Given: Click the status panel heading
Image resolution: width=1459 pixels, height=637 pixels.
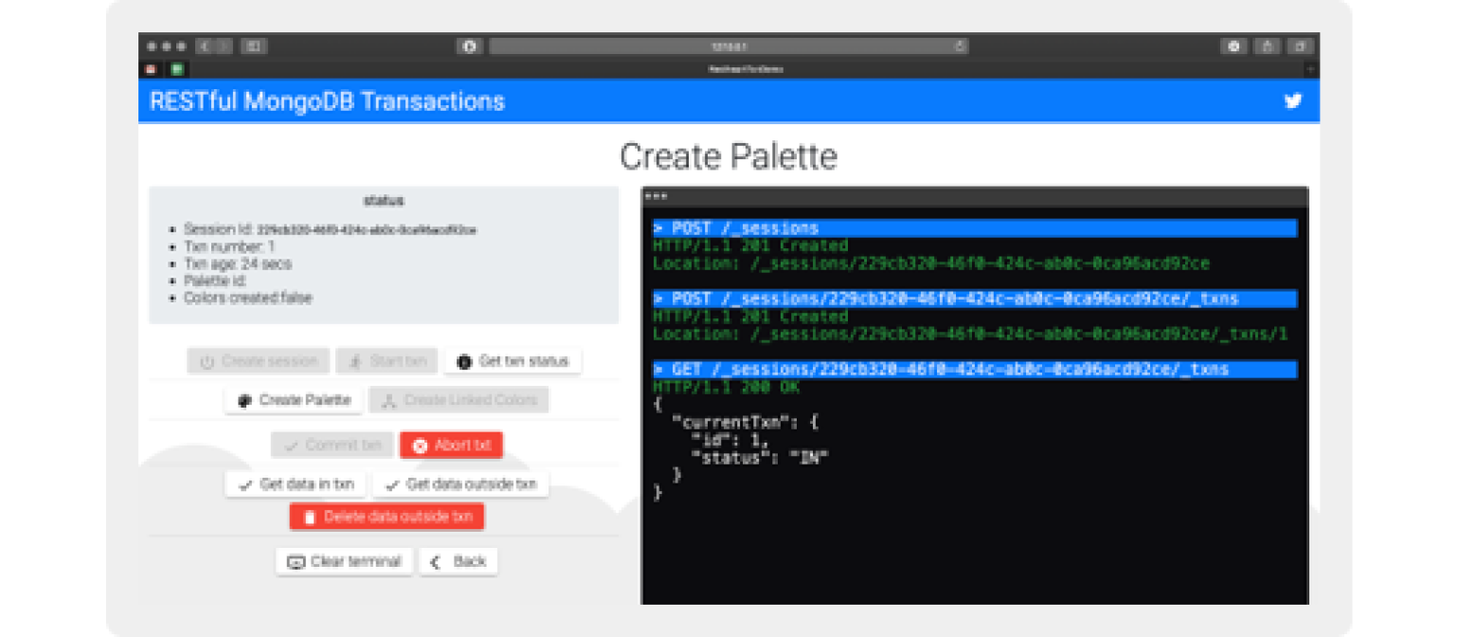Looking at the screenshot, I should pos(384,200).
